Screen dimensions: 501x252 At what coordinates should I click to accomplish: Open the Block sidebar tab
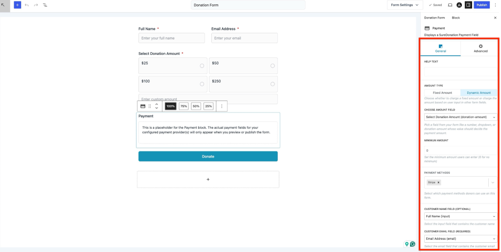click(x=455, y=18)
